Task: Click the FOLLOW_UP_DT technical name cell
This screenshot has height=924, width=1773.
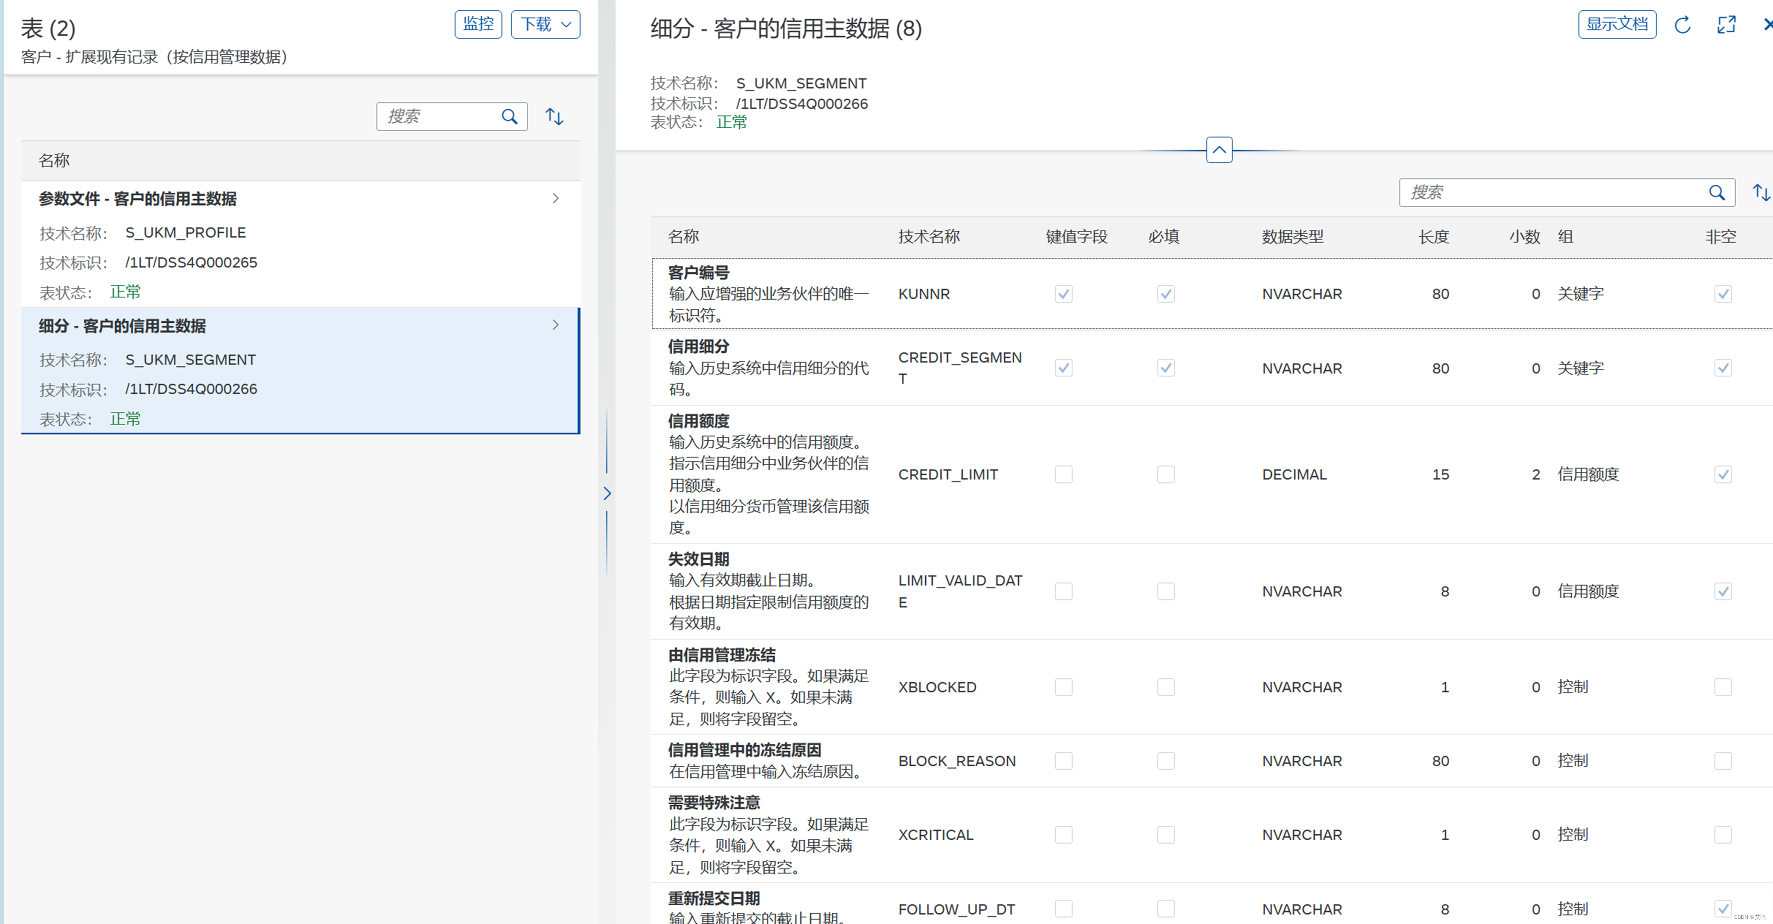Action: [x=956, y=909]
